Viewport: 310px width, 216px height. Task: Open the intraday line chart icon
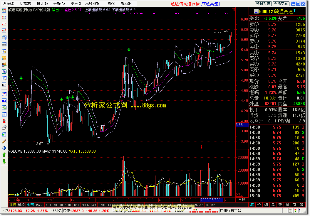[4, 24]
